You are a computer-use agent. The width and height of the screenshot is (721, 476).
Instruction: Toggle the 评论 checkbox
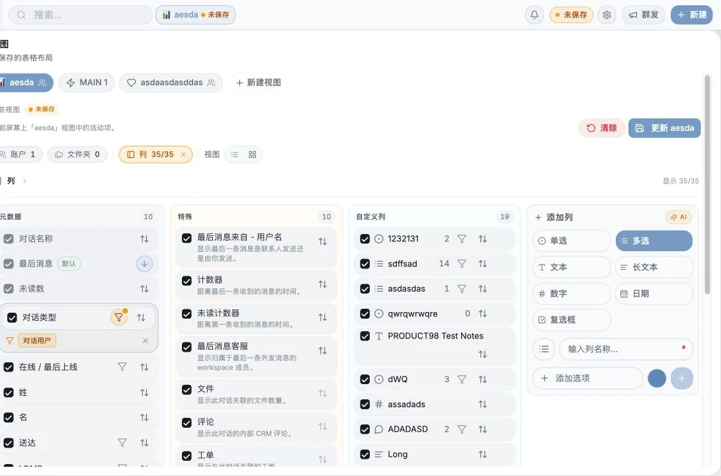(187, 422)
